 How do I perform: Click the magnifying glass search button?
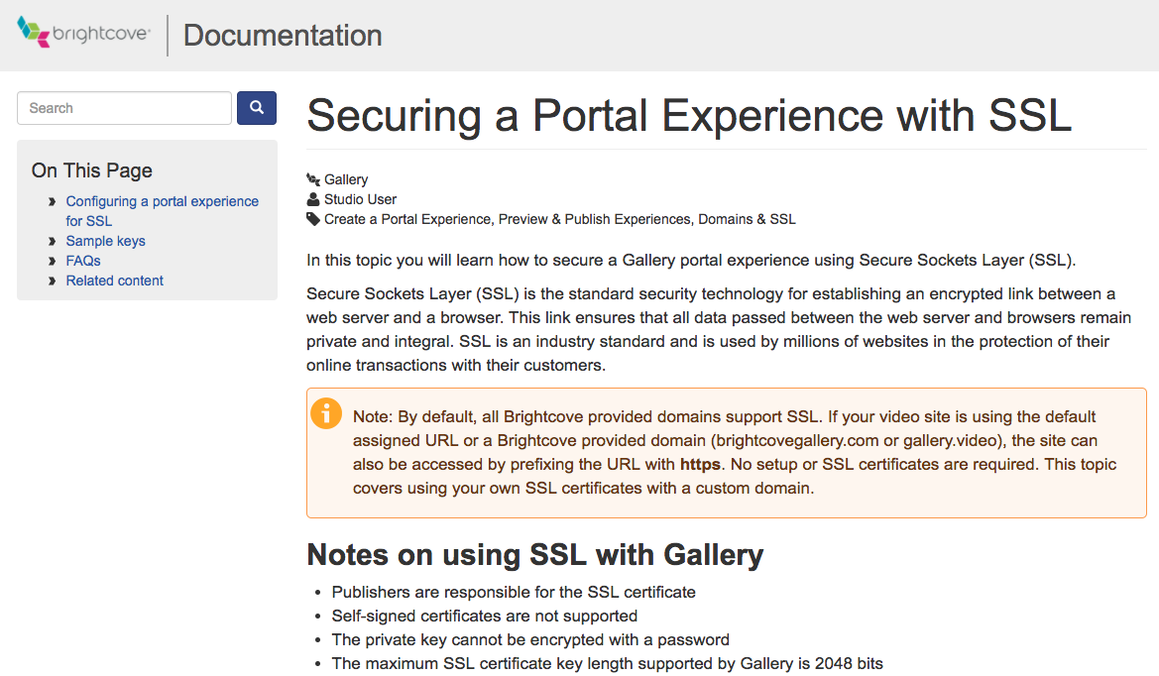point(257,108)
